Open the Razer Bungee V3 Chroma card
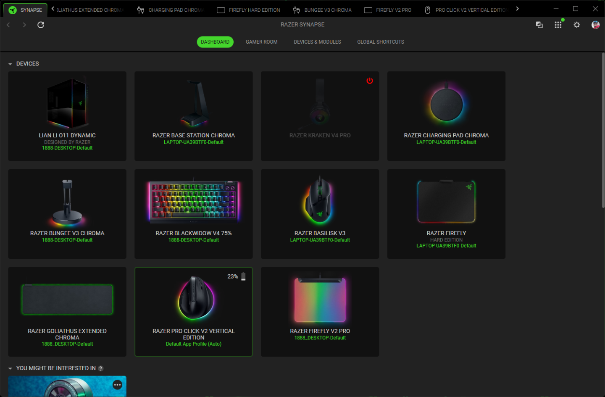Image resolution: width=605 pixels, height=397 pixels. pyautogui.click(x=67, y=214)
